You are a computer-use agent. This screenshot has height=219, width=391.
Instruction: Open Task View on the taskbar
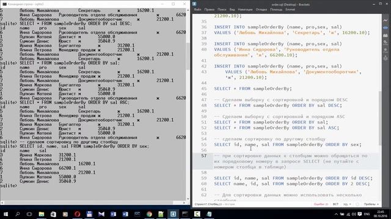click(29, 214)
